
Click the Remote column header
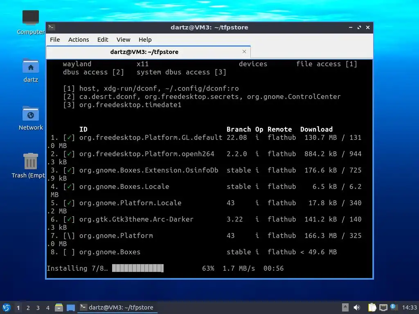click(279, 129)
